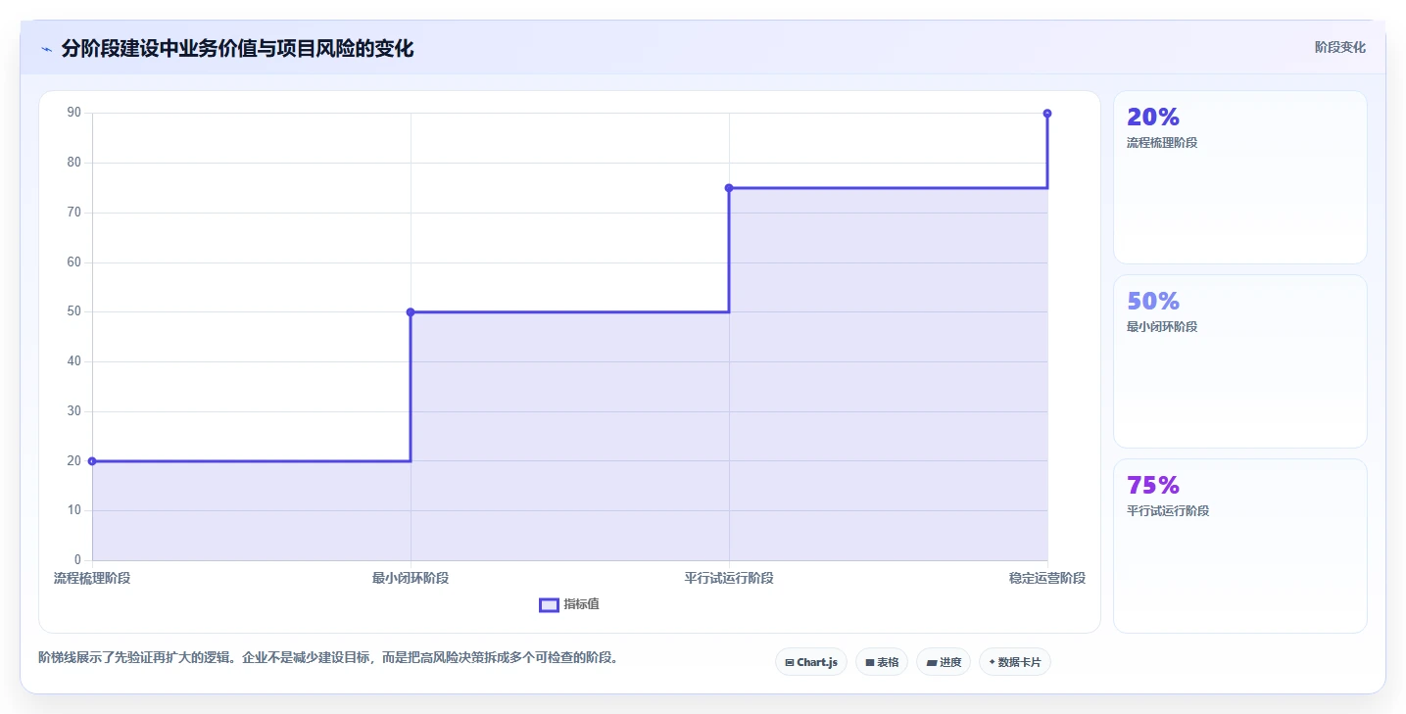This screenshot has height=714, width=1406.
Task: Click the data point at value 75
Action: point(729,188)
